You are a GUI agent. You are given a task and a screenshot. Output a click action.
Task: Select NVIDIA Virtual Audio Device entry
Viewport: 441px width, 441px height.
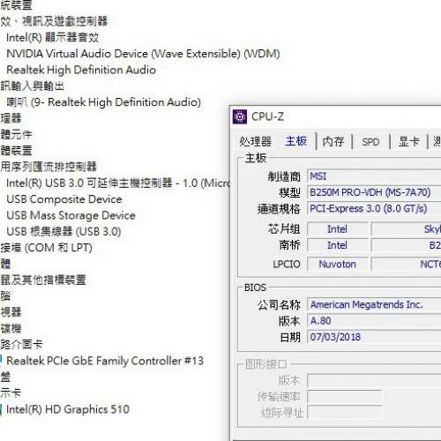143,54
